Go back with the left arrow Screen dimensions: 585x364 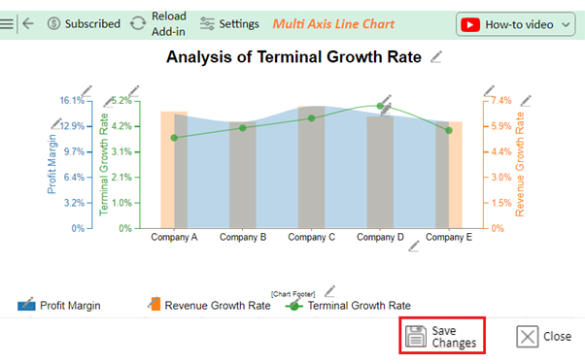(x=28, y=24)
